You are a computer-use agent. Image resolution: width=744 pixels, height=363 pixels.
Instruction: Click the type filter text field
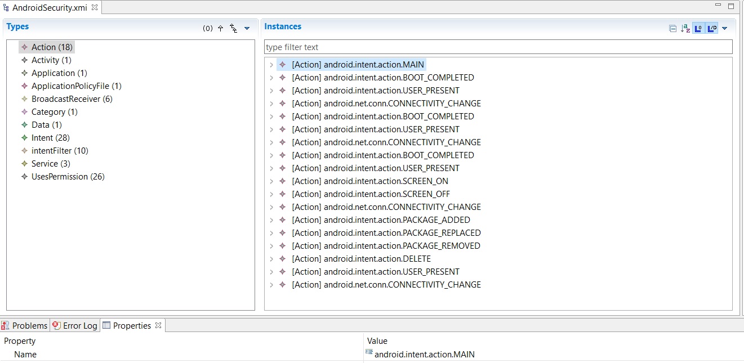pos(498,47)
